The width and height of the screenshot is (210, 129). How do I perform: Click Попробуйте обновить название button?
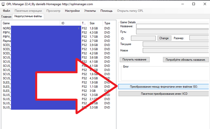pos(186,60)
